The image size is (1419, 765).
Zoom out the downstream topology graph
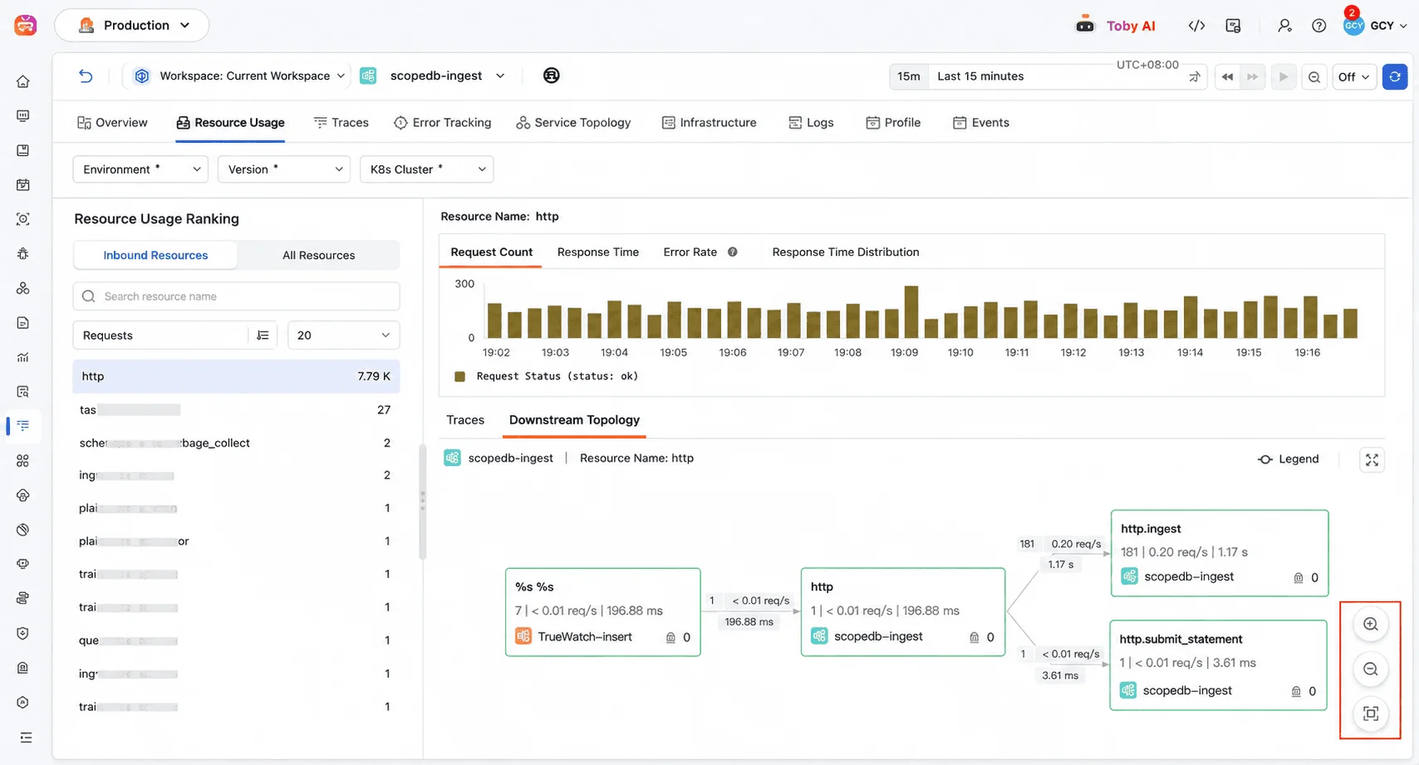(x=1371, y=669)
